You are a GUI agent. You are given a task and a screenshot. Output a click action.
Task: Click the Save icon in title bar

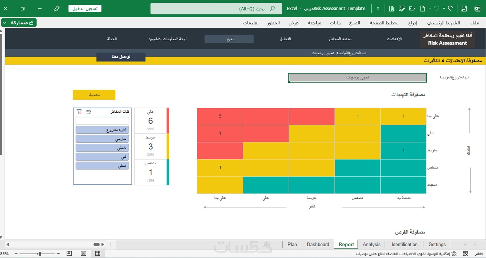[x=464, y=9]
